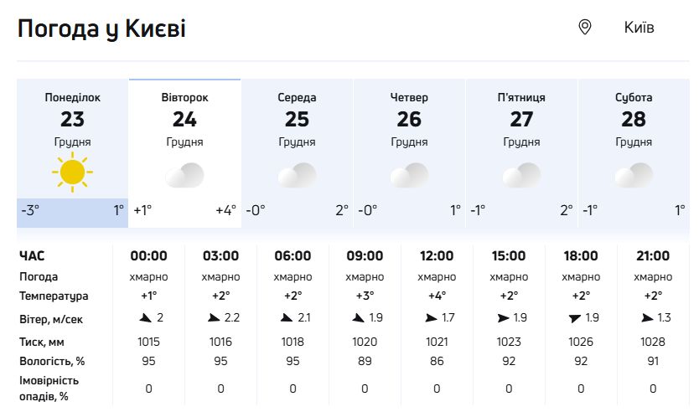
Task: Click the cloud icon for Friday
Action: 521,175
